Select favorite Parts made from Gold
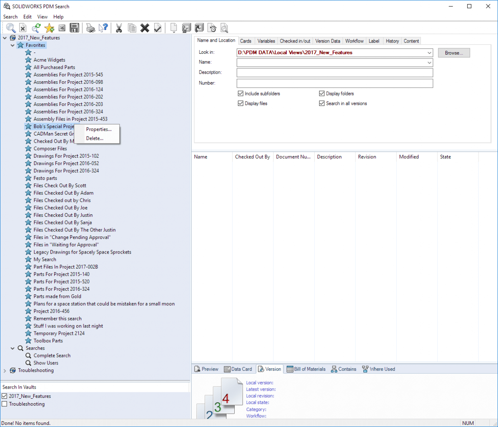Viewport: 498px width, 427px height. [57, 296]
